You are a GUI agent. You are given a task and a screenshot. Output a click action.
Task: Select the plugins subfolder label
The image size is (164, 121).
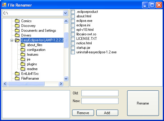(32, 64)
